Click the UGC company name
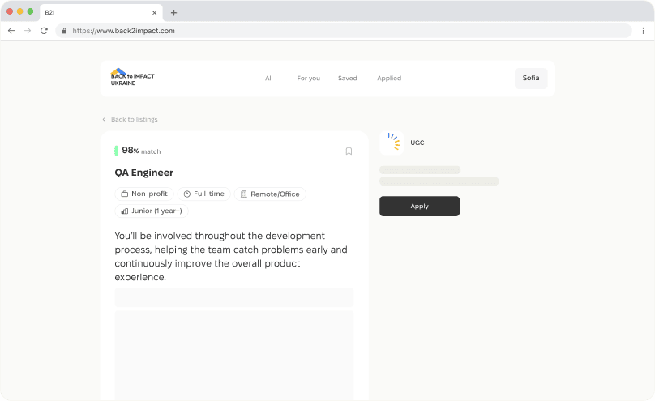Image resolution: width=655 pixels, height=401 pixels. (417, 143)
